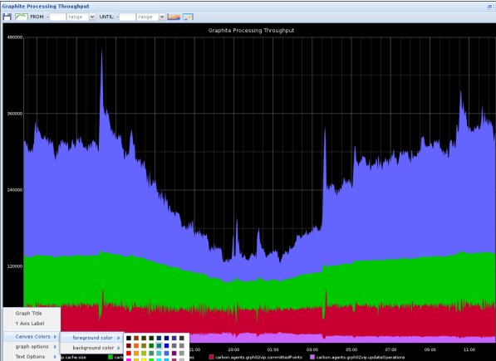Screen dimensions: 496x361
Task: Click the UNTIL label in the toolbar
Action: coord(106,17)
